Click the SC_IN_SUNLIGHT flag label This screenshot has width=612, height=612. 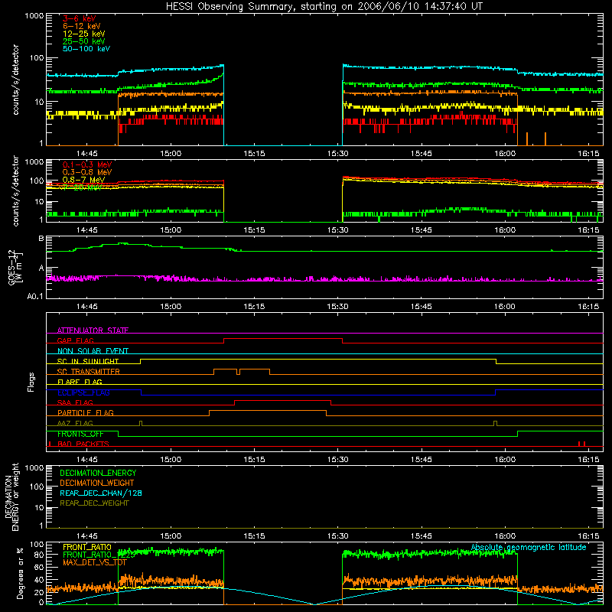click(88, 361)
